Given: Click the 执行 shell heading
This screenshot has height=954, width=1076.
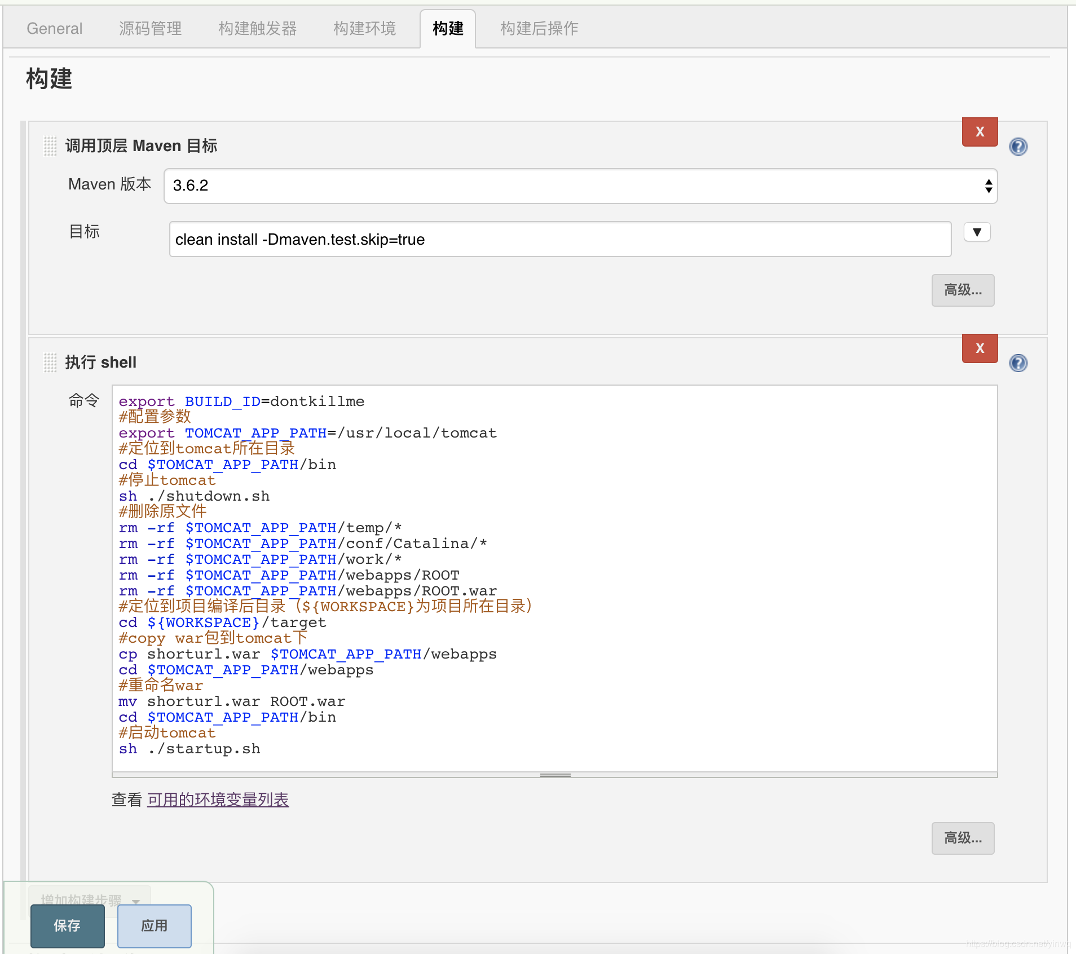Looking at the screenshot, I should click(x=101, y=363).
